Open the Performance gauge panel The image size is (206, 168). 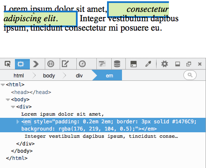[x=82, y=64]
